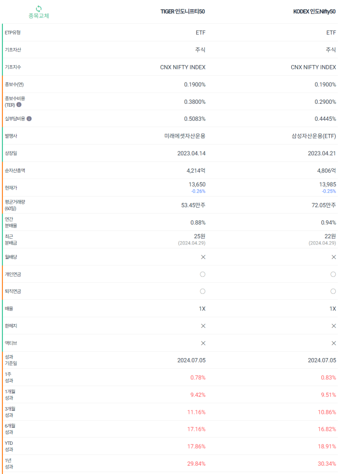Open TIGER 인도니프티50 column header
Viewport: 360px width, 474px height.
pyautogui.click(x=182, y=12)
